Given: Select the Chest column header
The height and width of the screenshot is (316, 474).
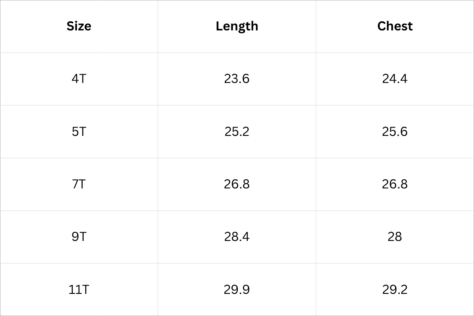Looking at the screenshot, I should click(x=395, y=26).
